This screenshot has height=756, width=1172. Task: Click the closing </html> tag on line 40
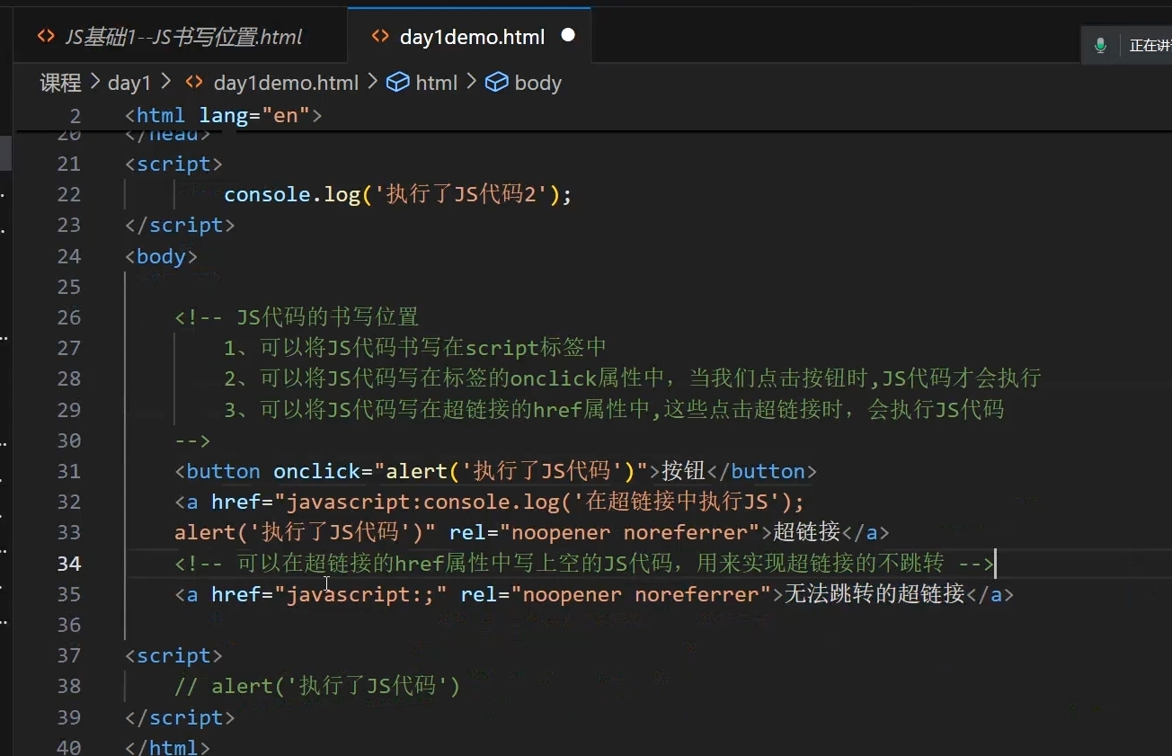[167, 747]
